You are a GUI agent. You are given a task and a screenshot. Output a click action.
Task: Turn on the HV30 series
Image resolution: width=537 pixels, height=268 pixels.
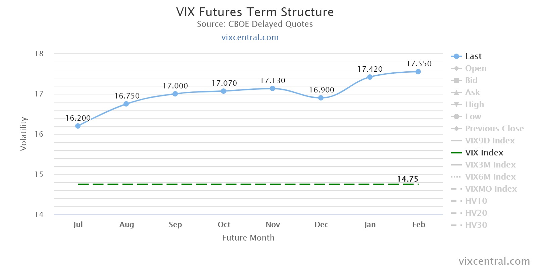tap(476, 225)
